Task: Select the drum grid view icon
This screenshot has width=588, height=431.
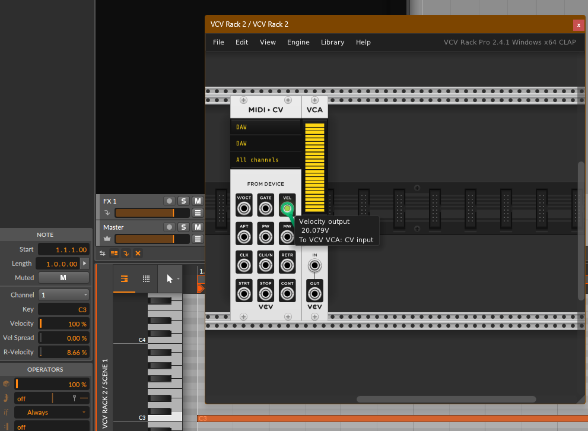Action: click(x=146, y=278)
